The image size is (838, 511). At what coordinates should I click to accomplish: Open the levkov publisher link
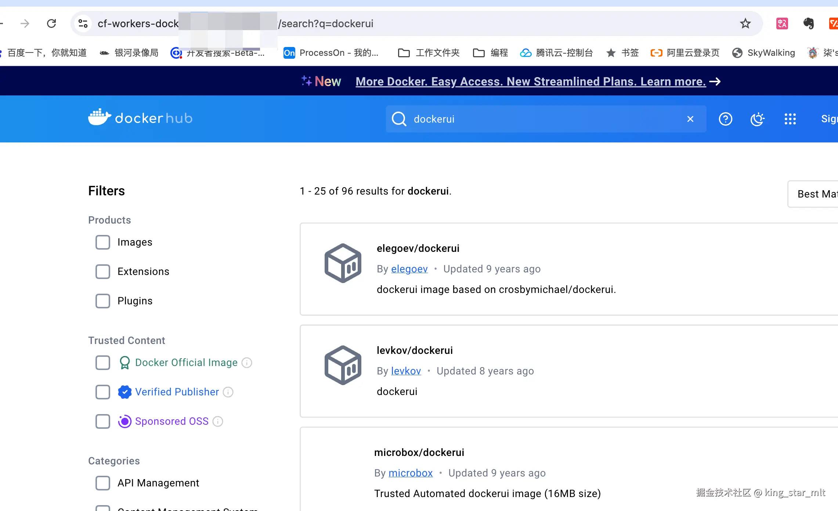[406, 371]
